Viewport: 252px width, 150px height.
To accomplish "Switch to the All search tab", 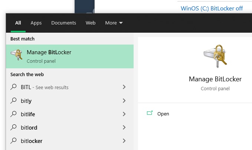I will point(18,23).
